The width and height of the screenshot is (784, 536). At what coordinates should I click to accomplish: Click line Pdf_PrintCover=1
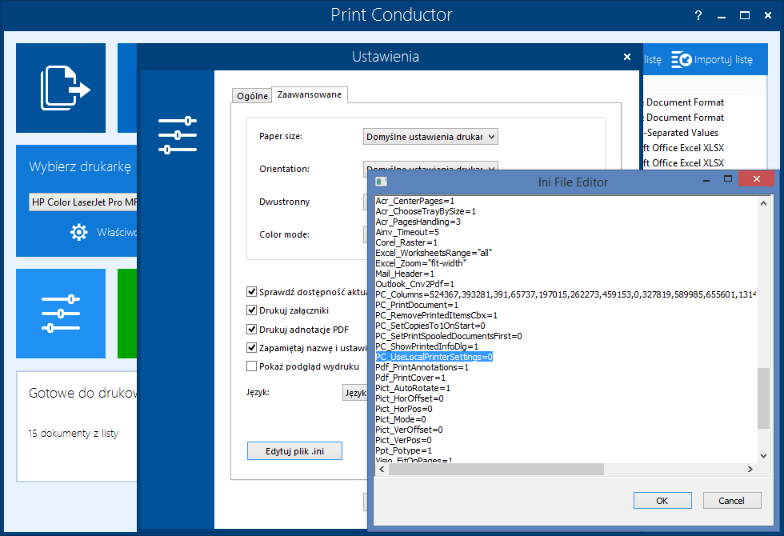click(x=410, y=378)
